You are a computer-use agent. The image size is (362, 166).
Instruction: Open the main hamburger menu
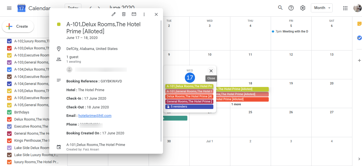(x=9, y=8)
